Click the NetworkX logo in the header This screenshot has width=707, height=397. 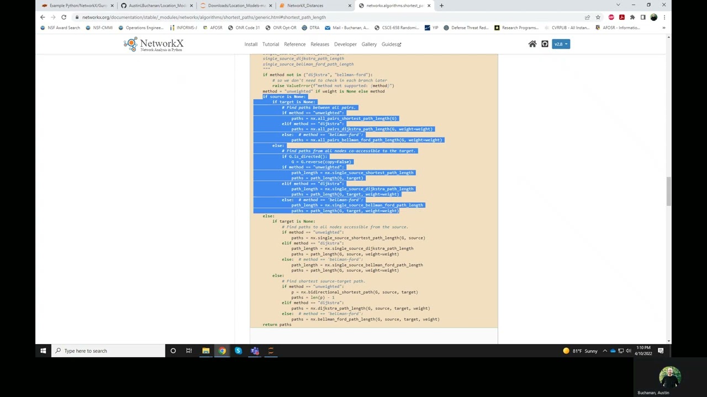(154, 44)
